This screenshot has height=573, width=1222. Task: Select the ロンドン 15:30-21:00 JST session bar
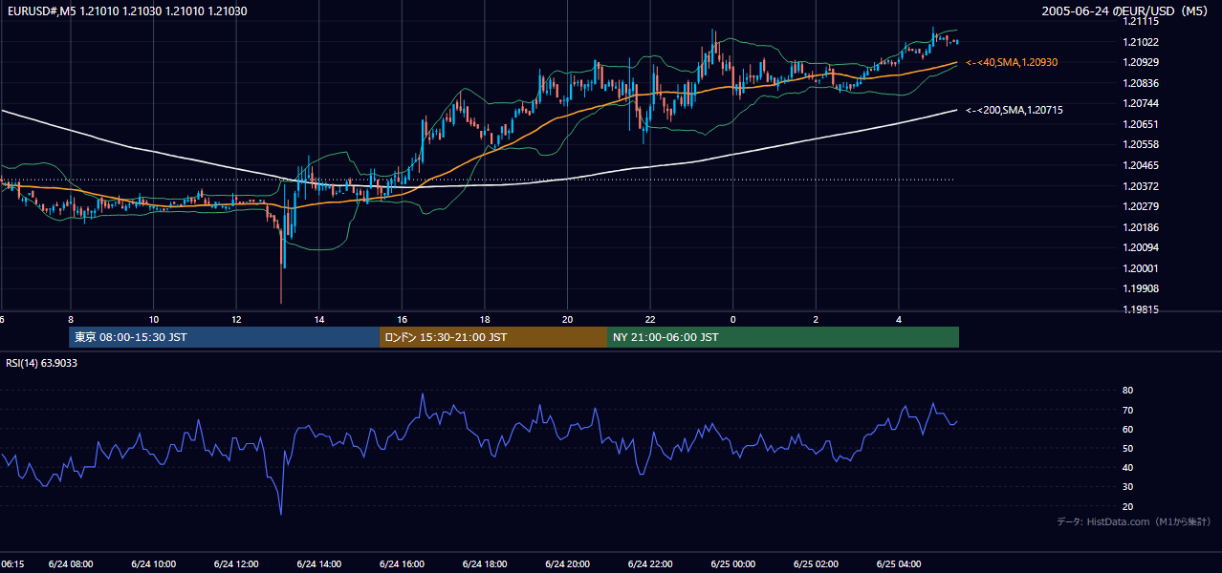(493, 337)
